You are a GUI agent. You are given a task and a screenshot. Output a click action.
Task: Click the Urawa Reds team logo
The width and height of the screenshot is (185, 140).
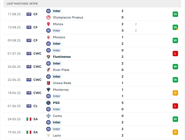(48, 83)
